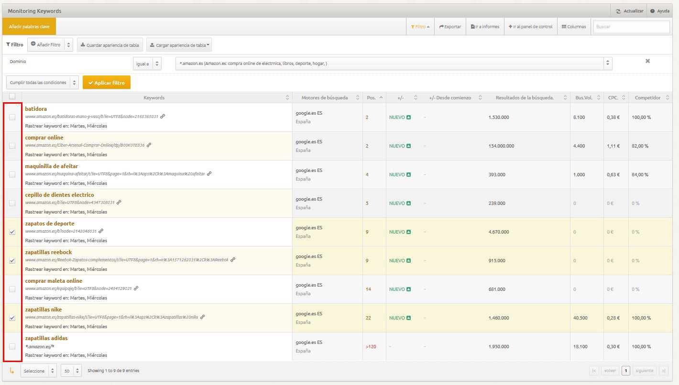Click the siguiente pagination button

tap(645, 371)
